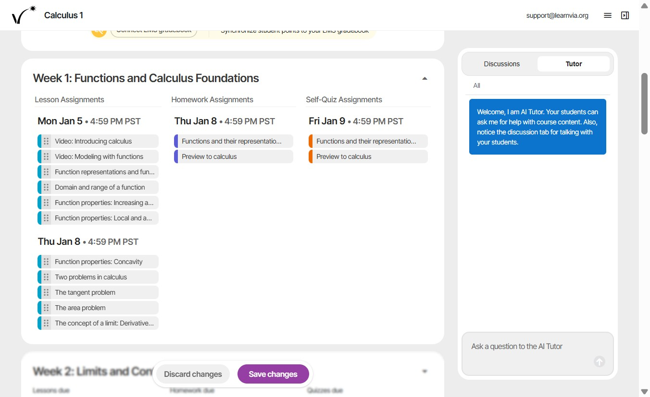
Task: Select the All filter in tutor panel
Action: click(x=476, y=85)
